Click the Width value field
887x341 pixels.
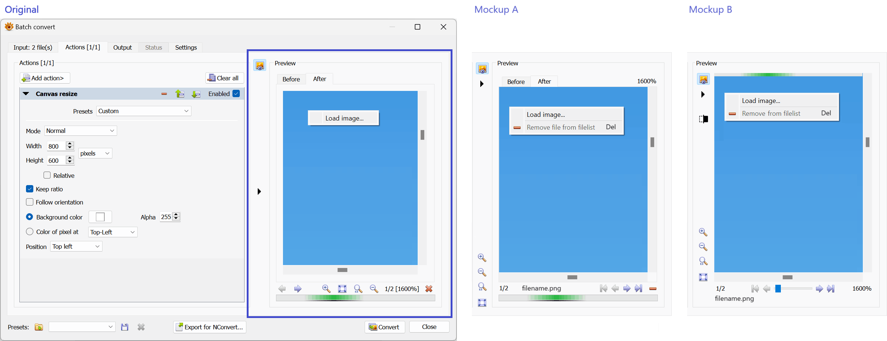pos(56,146)
